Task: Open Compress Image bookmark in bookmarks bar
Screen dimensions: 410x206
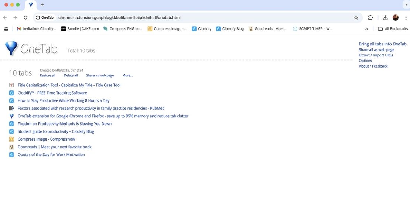Action: [x=167, y=29]
